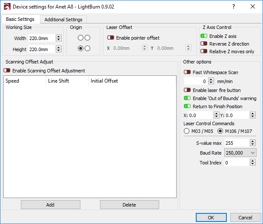Switch to the Basic Settings tab
The width and height of the screenshot is (263, 224).
coord(20,19)
